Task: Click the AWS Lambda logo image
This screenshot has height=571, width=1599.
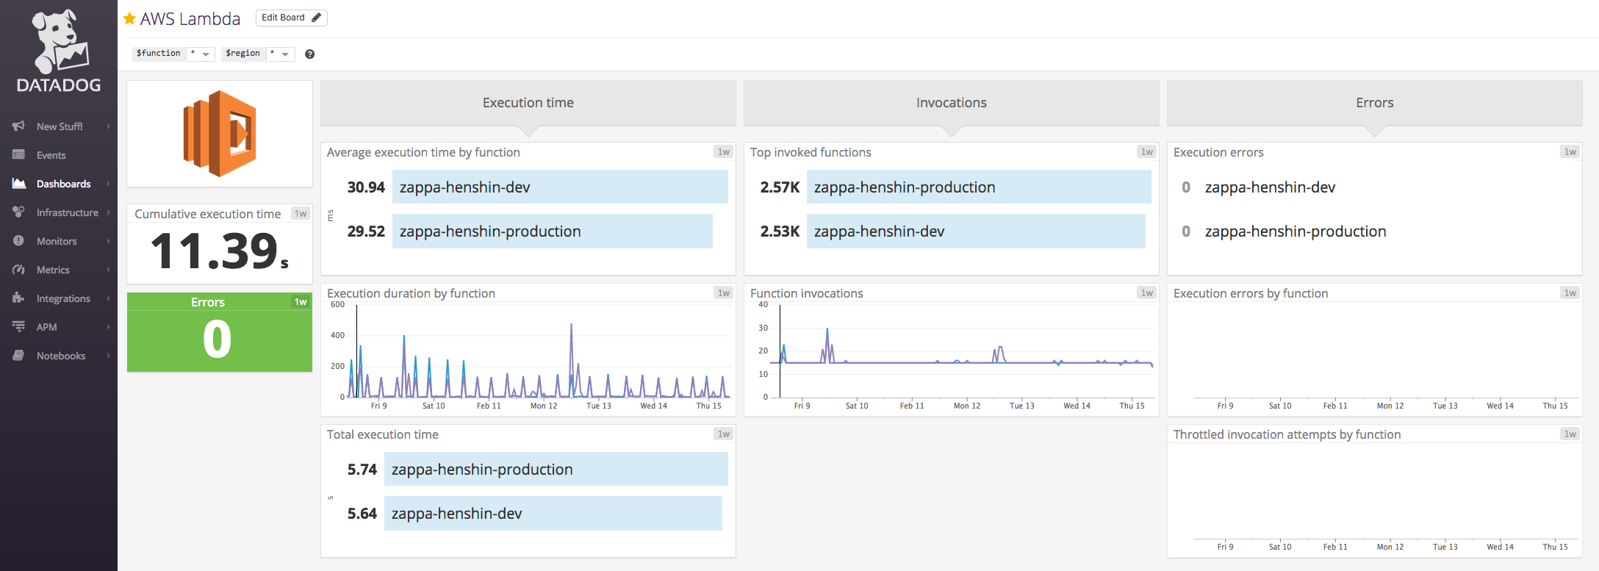Action: coord(219,134)
